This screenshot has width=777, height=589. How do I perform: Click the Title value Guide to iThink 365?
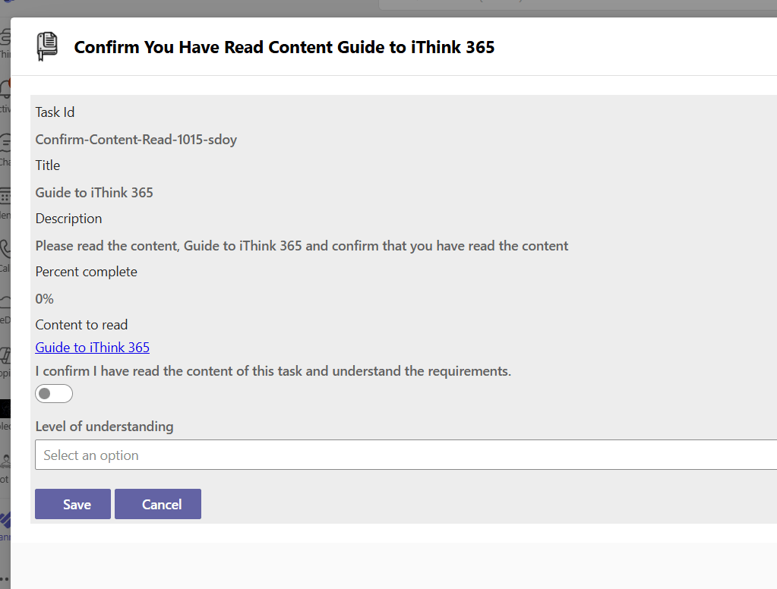(94, 193)
